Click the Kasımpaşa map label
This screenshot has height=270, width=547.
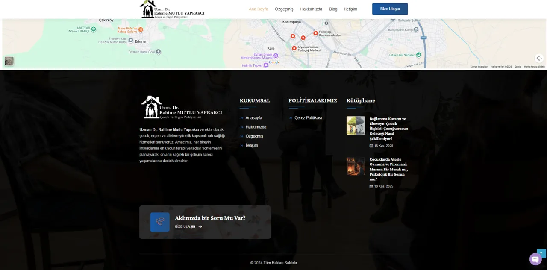pyautogui.click(x=292, y=22)
